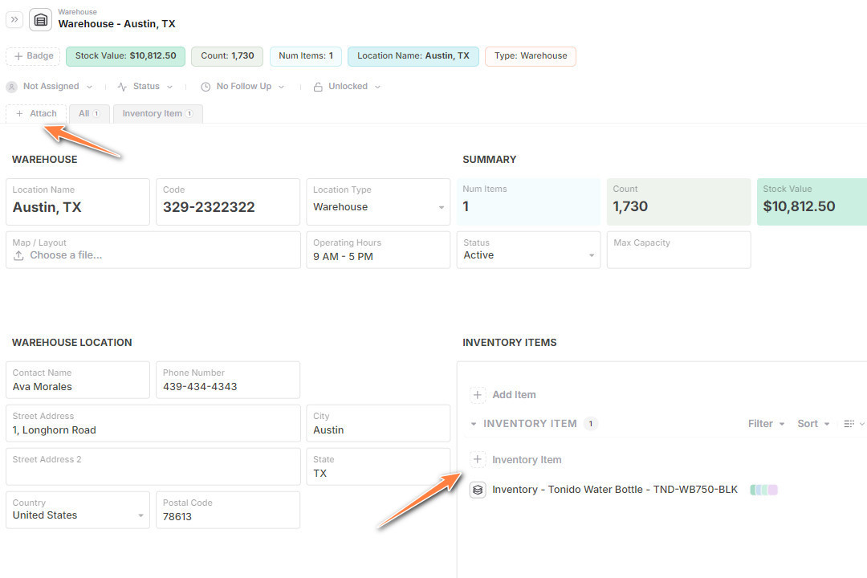Image resolution: width=867 pixels, height=578 pixels.
Task: Click the warehouse record icon in header
Action: click(x=40, y=20)
